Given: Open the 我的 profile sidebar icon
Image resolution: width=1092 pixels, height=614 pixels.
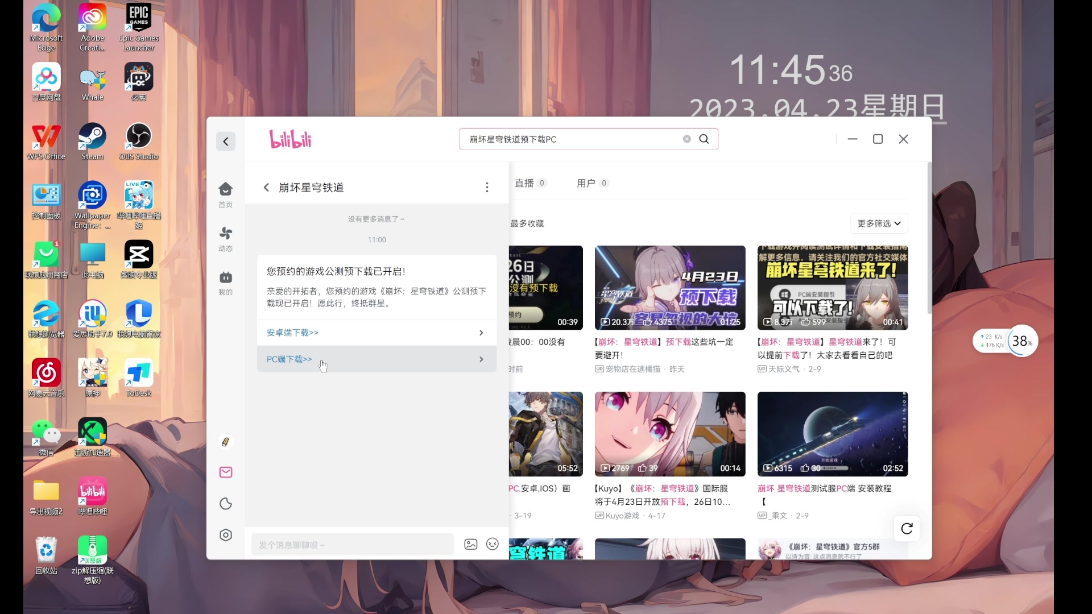Looking at the screenshot, I should (x=226, y=283).
